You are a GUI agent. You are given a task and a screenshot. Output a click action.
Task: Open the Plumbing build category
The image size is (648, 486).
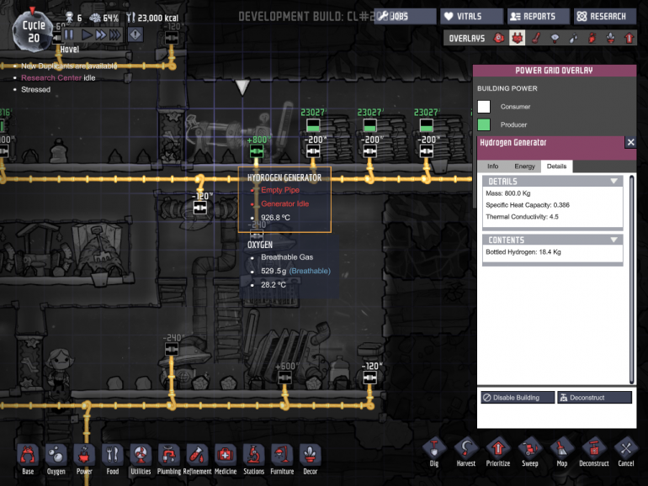click(168, 459)
